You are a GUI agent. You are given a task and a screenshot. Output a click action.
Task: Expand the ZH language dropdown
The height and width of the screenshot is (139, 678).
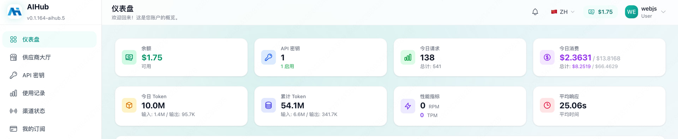563,12
